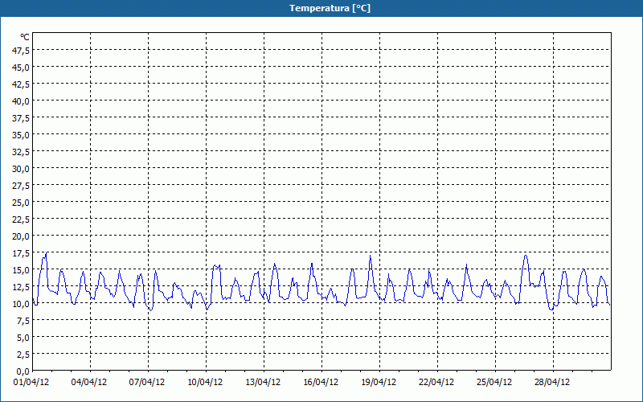Select the 7,5 y-axis value

click(23, 321)
